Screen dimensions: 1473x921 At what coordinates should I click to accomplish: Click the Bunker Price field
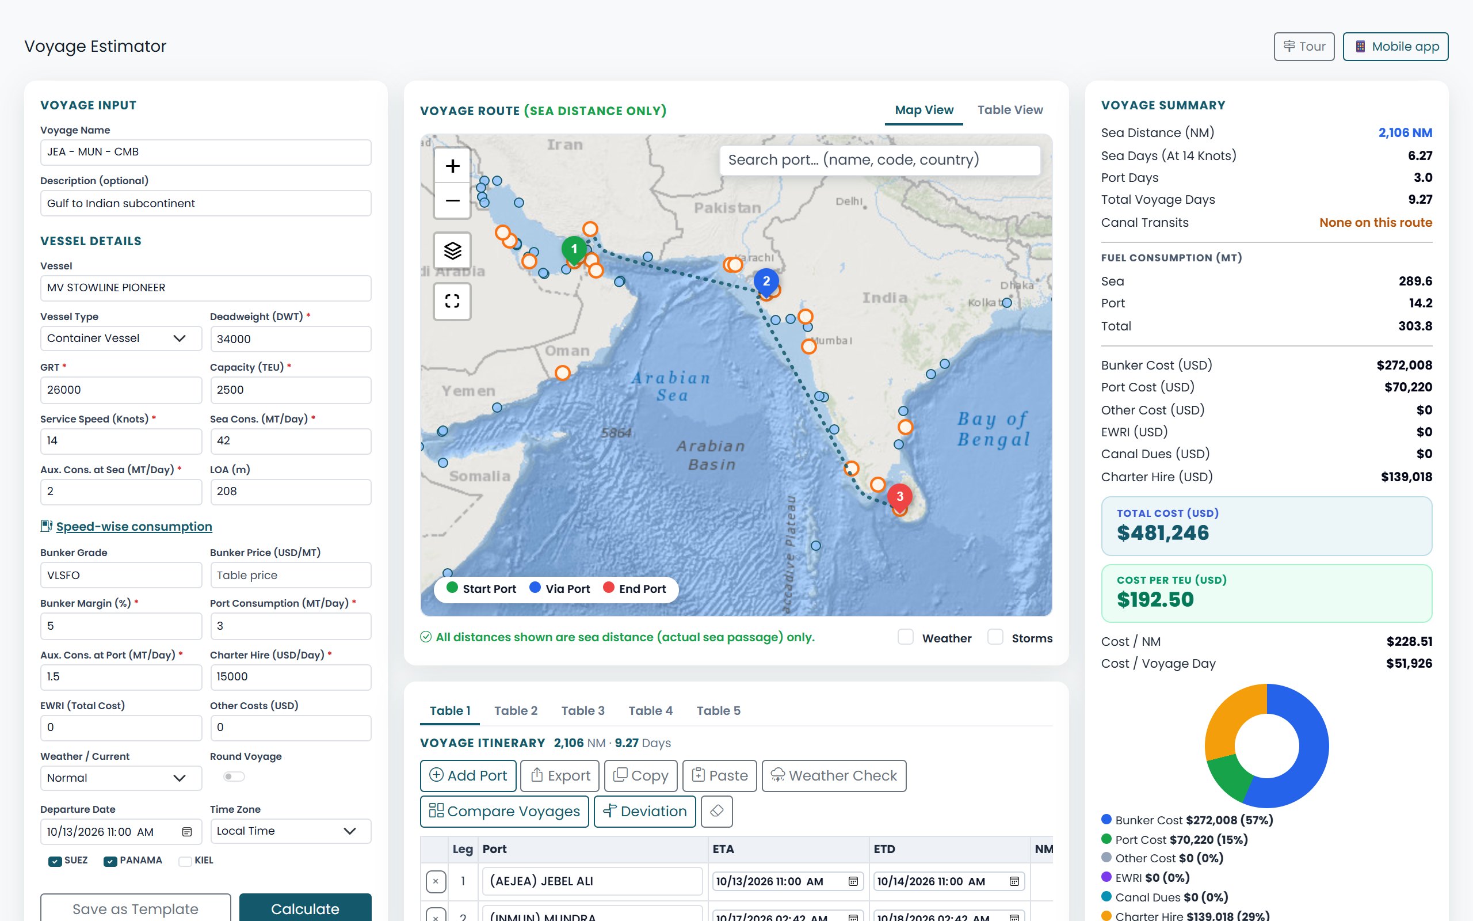point(291,575)
